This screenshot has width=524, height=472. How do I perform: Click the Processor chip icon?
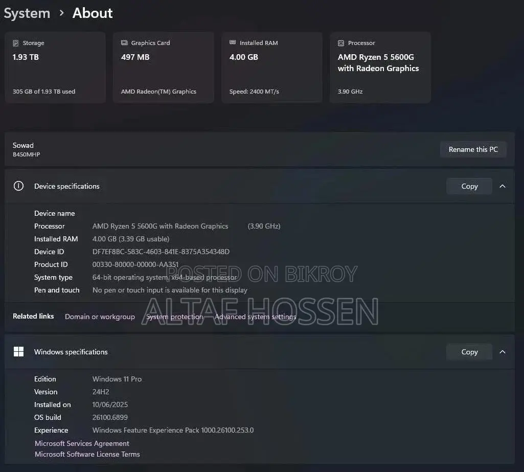(341, 43)
